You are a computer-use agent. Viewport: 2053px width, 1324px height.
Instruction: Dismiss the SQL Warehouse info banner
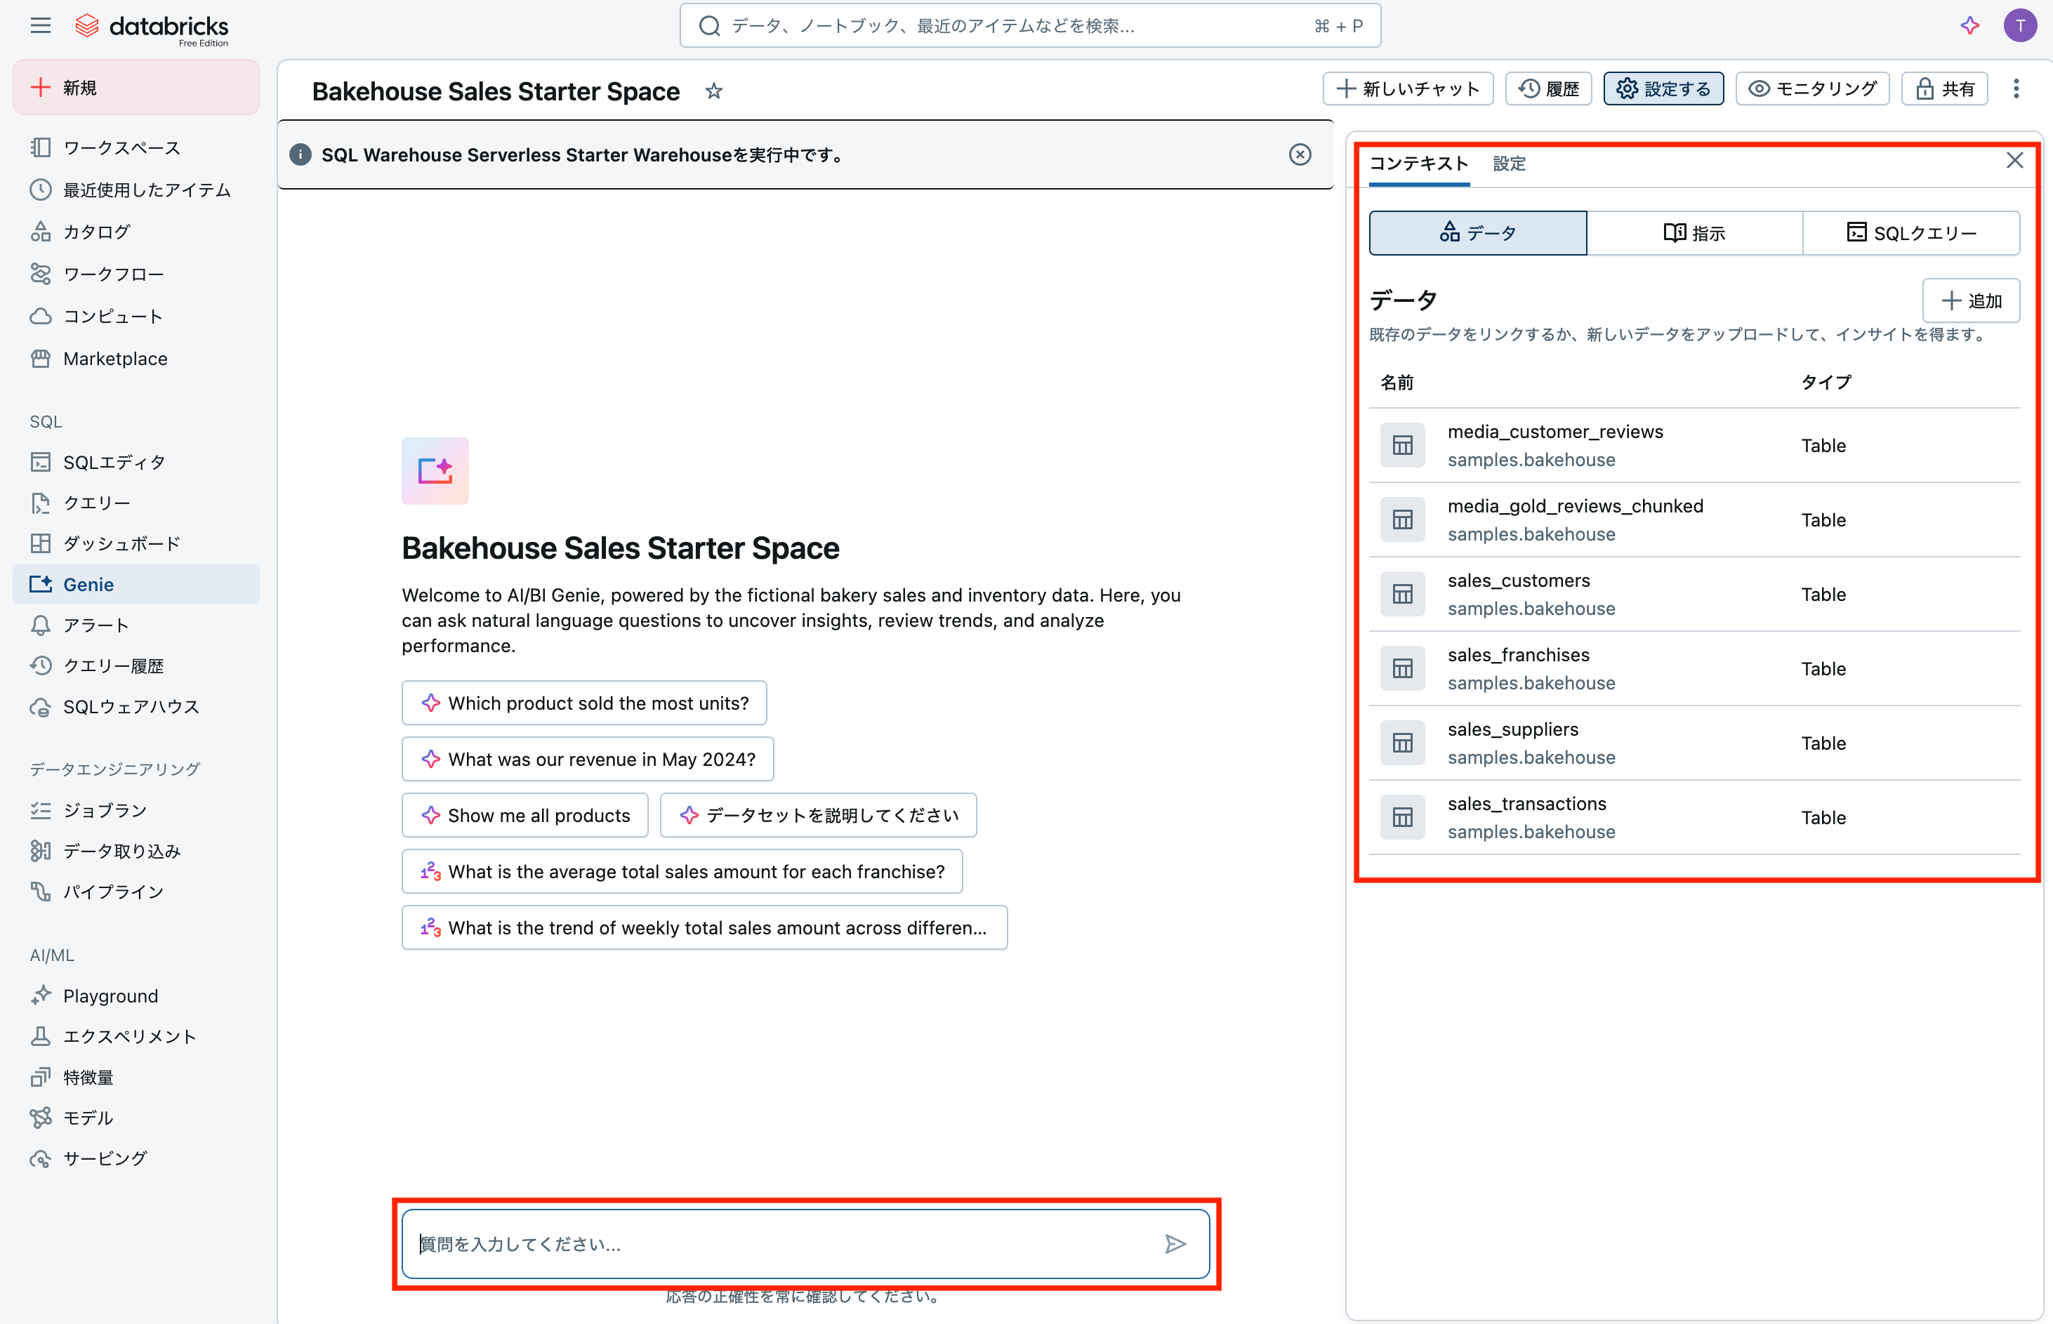point(1300,154)
